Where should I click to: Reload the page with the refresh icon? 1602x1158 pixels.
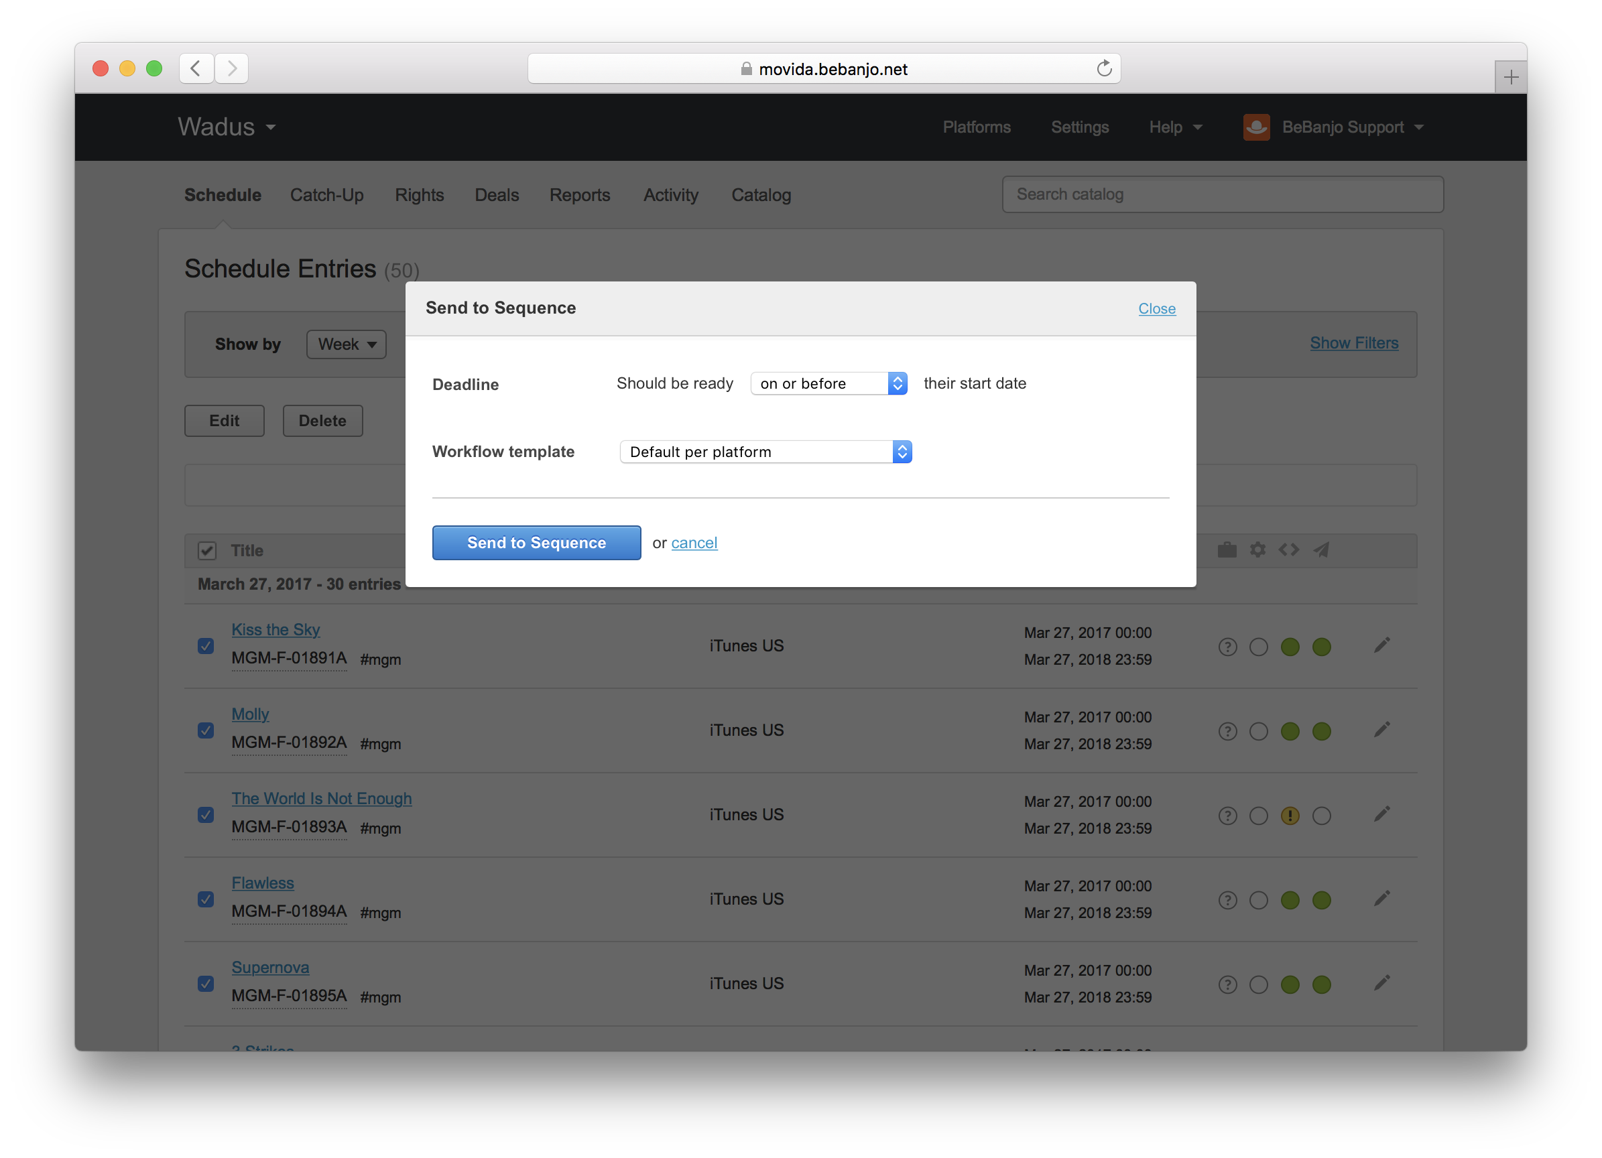tap(1104, 68)
